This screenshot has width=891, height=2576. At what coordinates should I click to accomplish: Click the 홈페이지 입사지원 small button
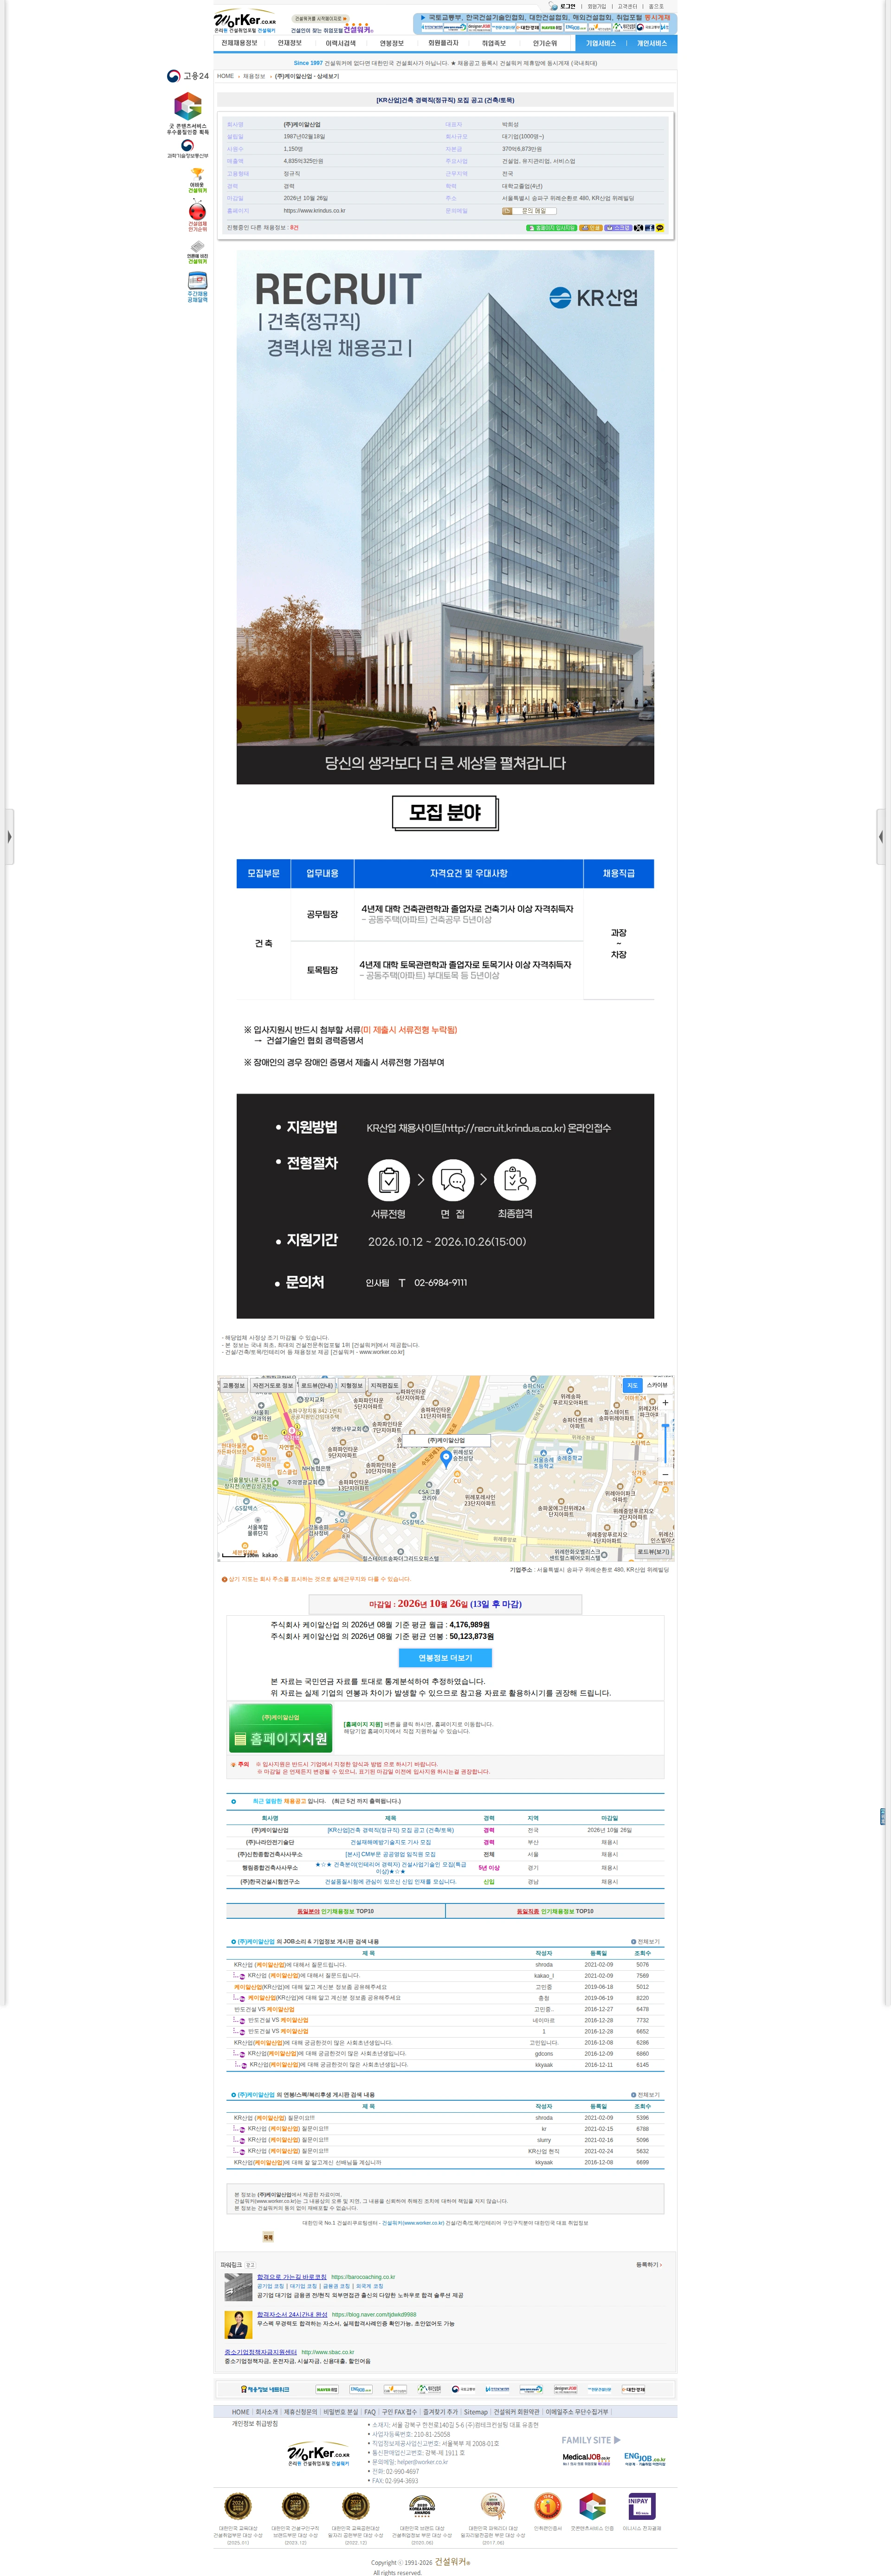pos(551,228)
